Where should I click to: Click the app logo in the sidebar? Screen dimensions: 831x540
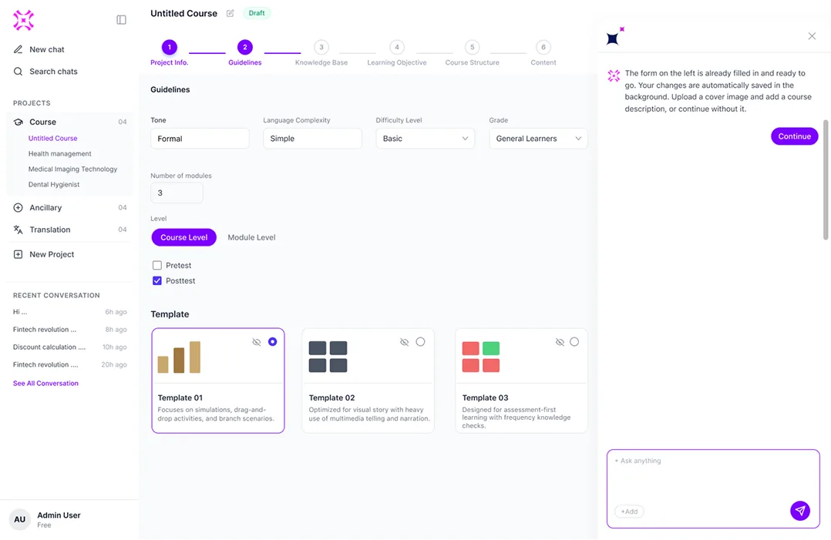click(23, 20)
